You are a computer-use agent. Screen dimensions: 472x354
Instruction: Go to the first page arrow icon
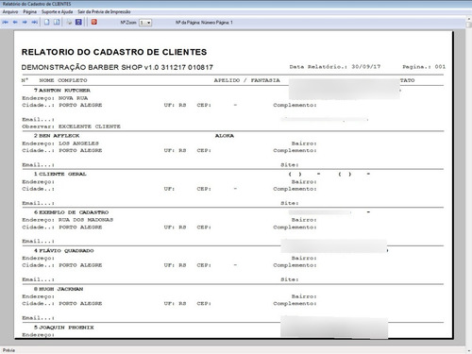[x=6, y=22]
